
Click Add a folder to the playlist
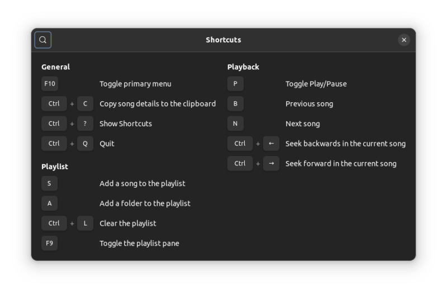[x=145, y=203]
